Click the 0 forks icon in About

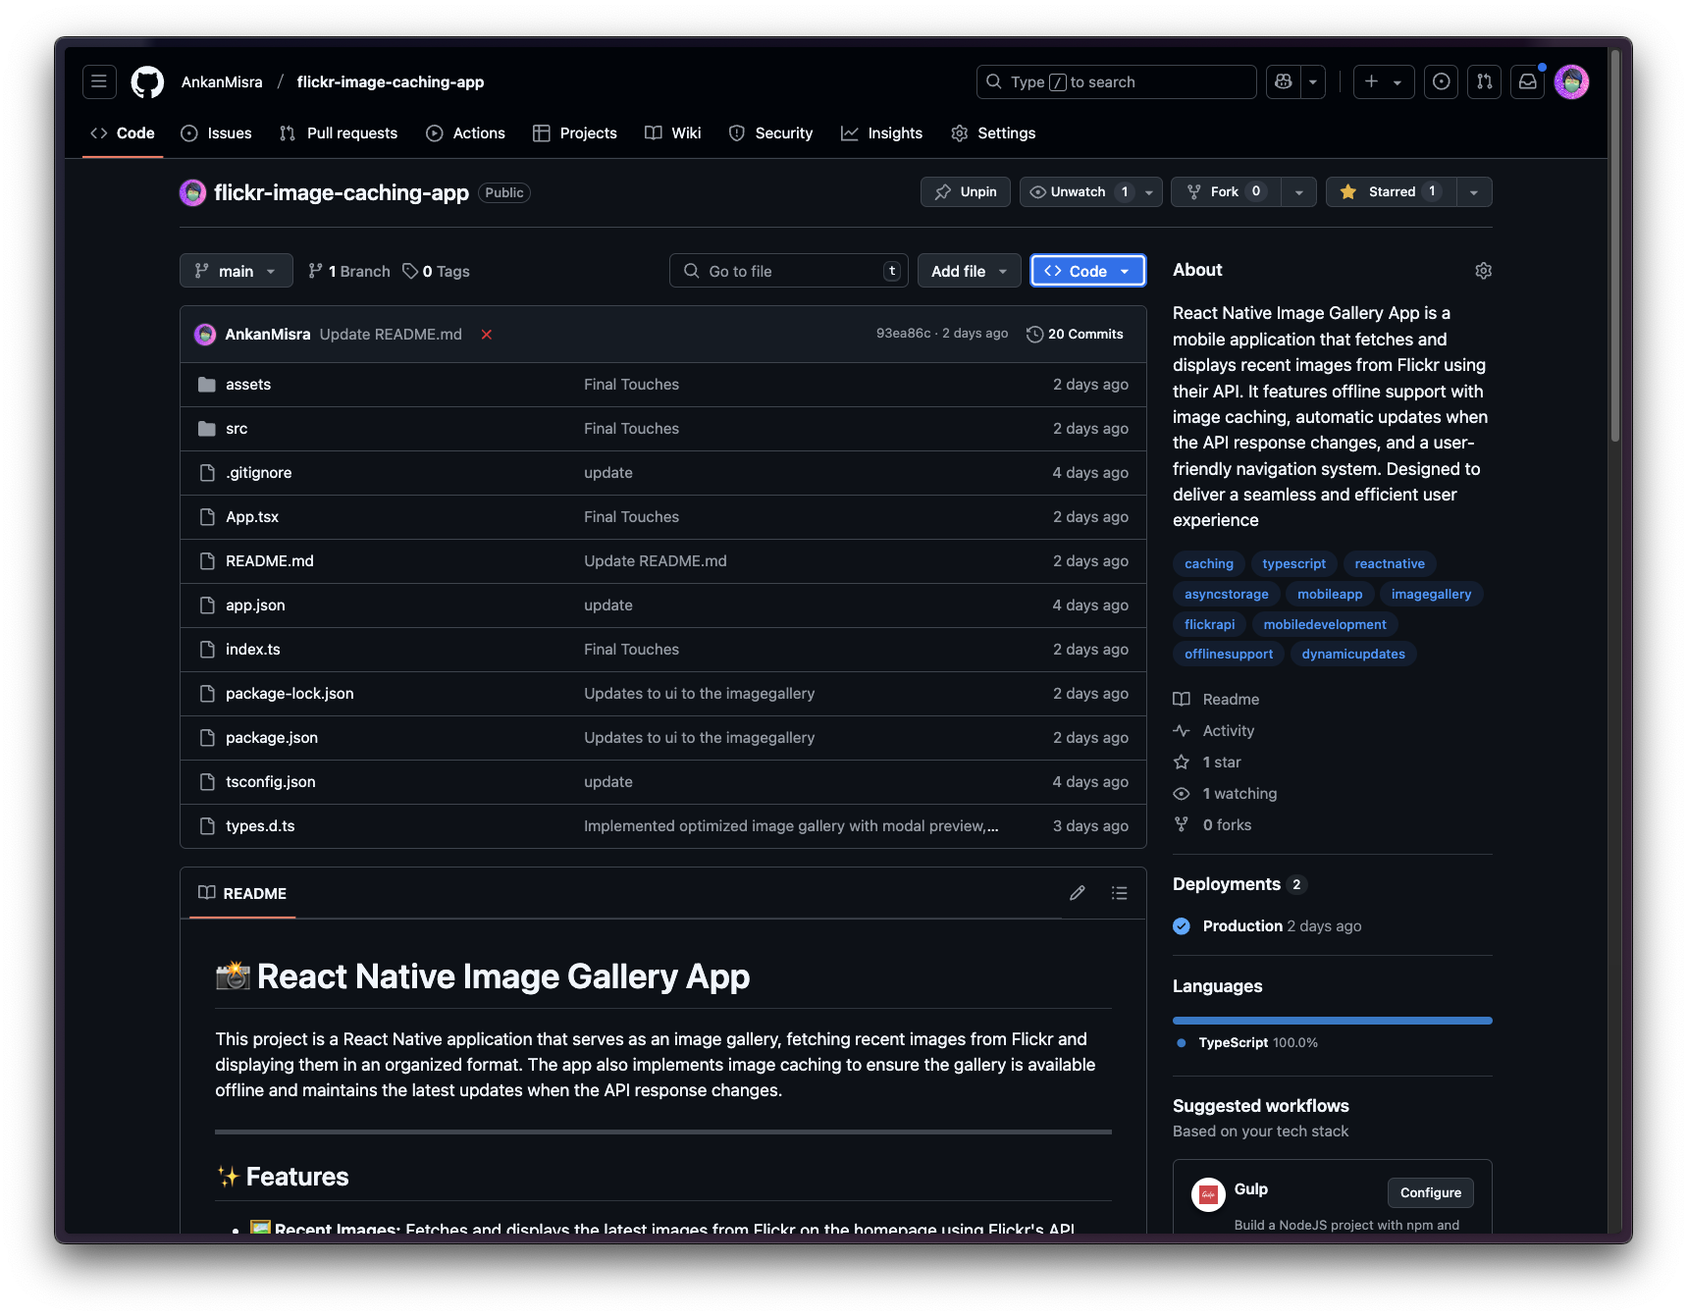click(x=1182, y=825)
